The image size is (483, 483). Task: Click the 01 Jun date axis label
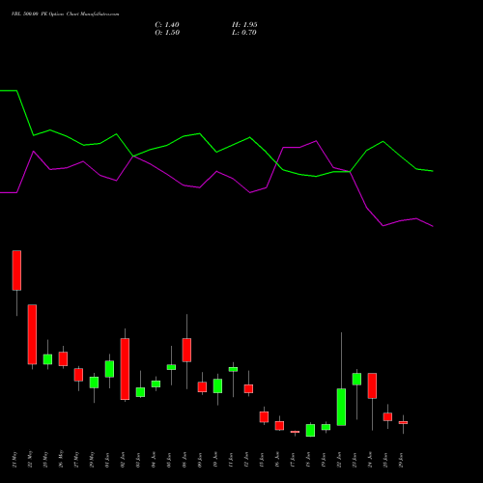coord(107,460)
